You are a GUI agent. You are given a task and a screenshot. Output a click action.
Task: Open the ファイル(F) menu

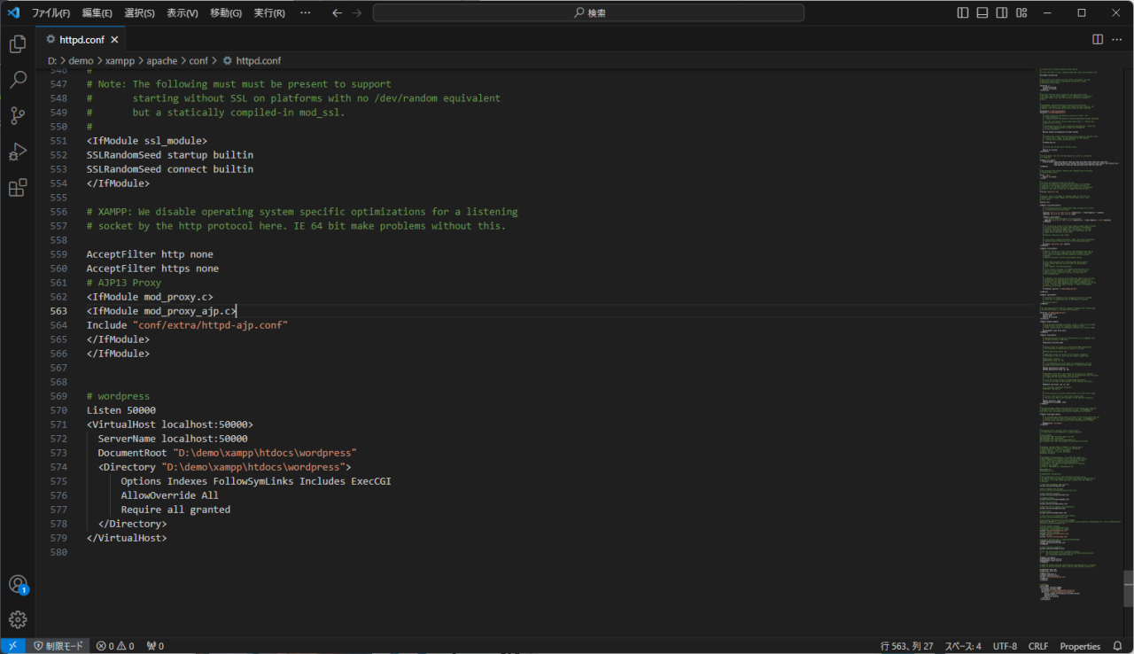(x=51, y=13)
